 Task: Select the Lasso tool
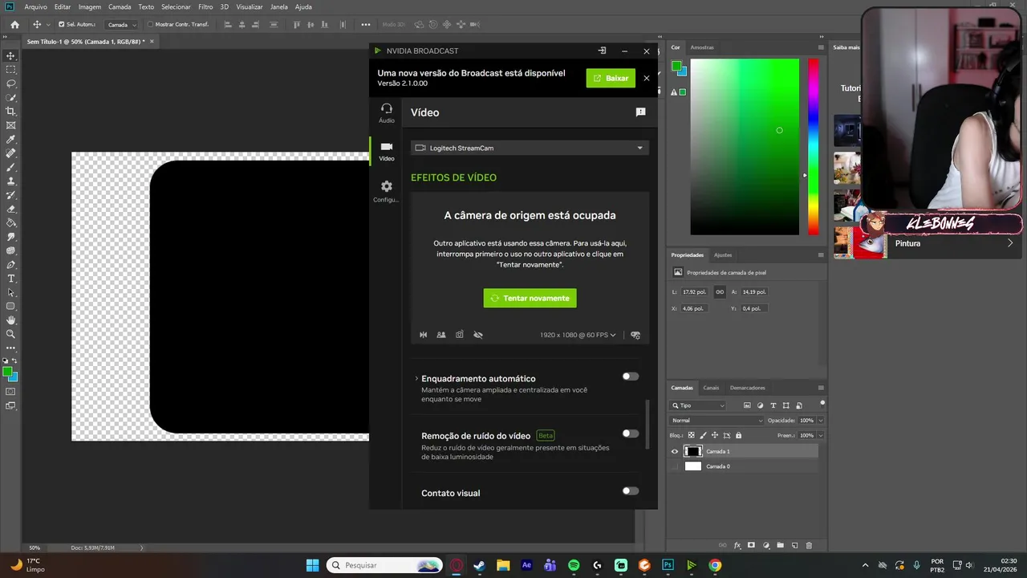[11, 83]
